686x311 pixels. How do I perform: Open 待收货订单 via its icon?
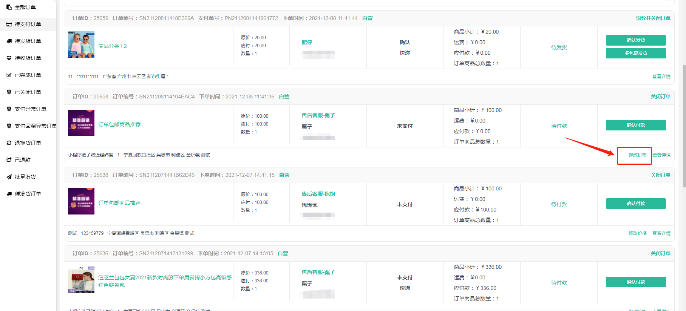pyautogui.click(x=9, y=58)
